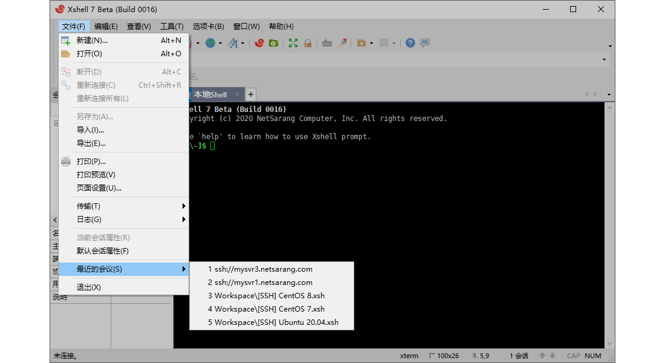
Task: Choose 退出(X) to exit Xshell
Action: click(x=123, y=287)
